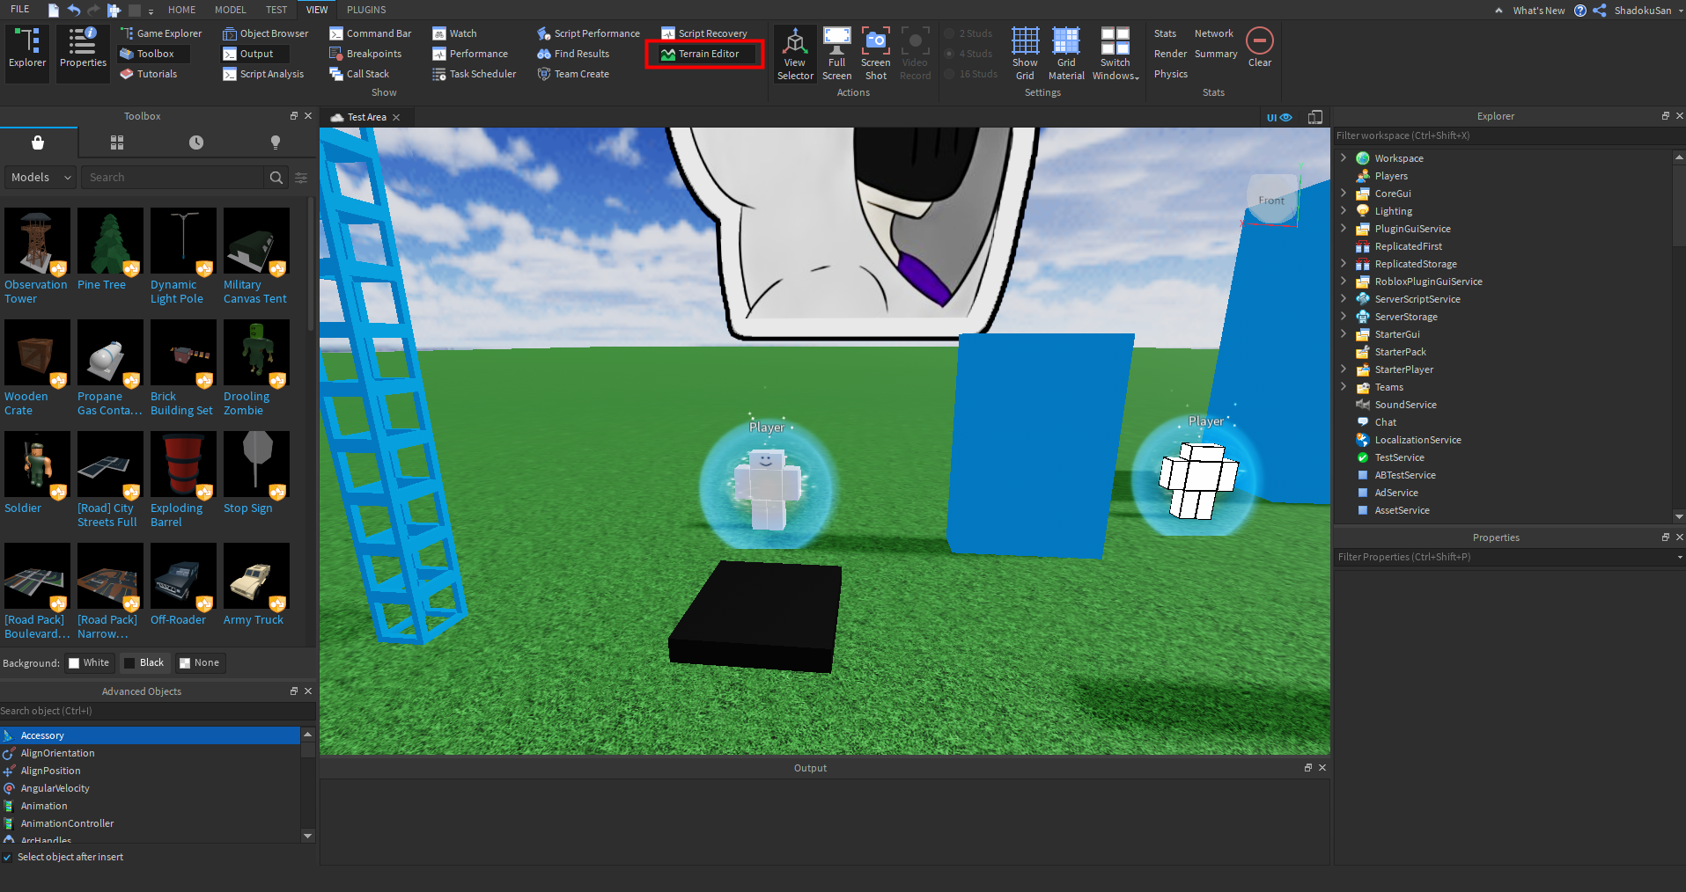Open the Game Explorer panel
Image resolution: width=1686 pixels, height=892 pixels.
(x=161, y=33)
